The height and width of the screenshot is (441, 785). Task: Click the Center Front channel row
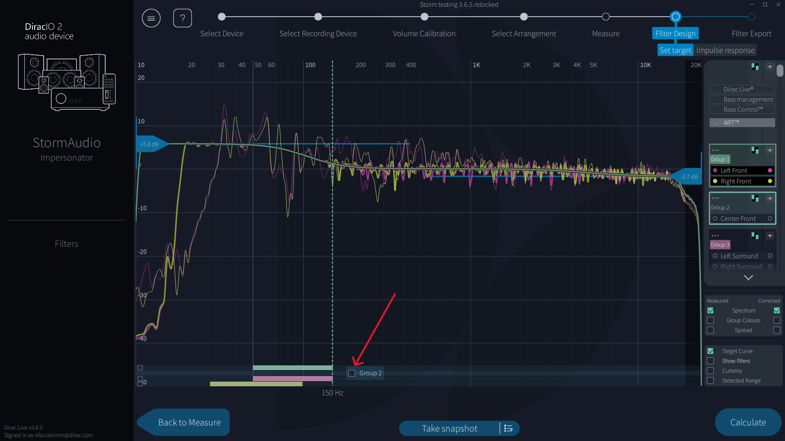tap(742, 218)
